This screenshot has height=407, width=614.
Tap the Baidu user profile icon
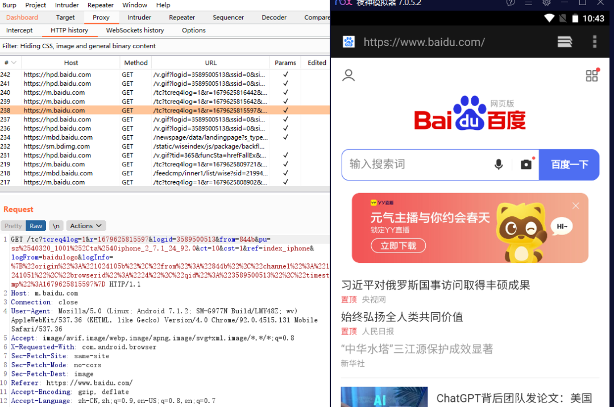[x=348, y=75]
